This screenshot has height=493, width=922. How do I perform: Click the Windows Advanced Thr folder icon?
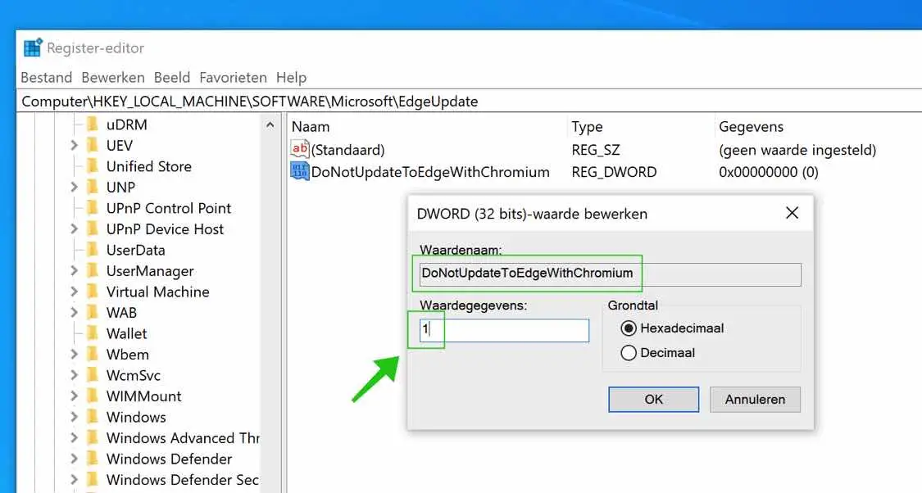point(92,437)
